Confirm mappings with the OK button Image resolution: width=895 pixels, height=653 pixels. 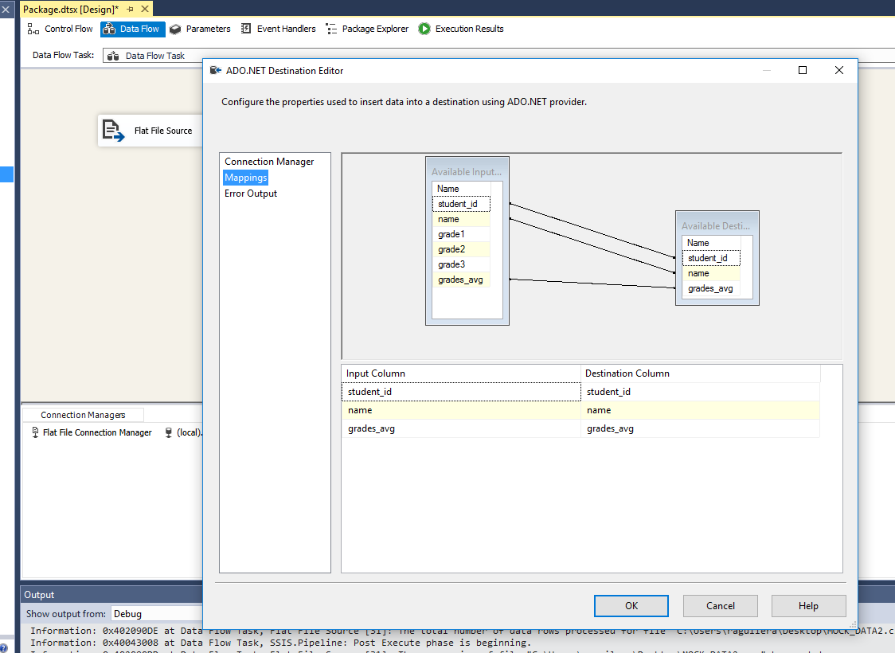(631, 606)
